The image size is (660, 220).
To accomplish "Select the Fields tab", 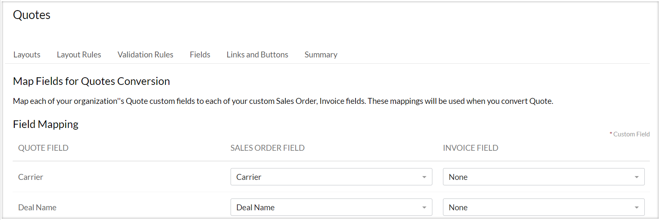I will [200, 54].
